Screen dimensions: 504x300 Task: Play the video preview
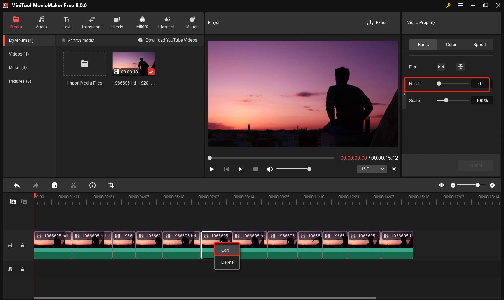pyautogui.click(x=212, y=169)
